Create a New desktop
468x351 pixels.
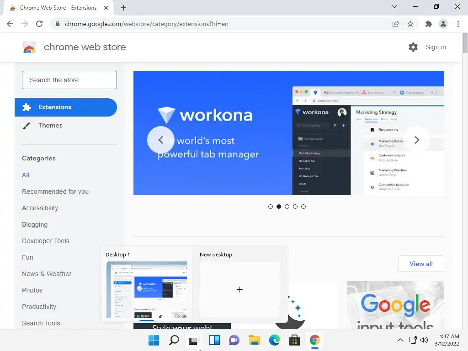pyautogui.click(x=239, y=290)
